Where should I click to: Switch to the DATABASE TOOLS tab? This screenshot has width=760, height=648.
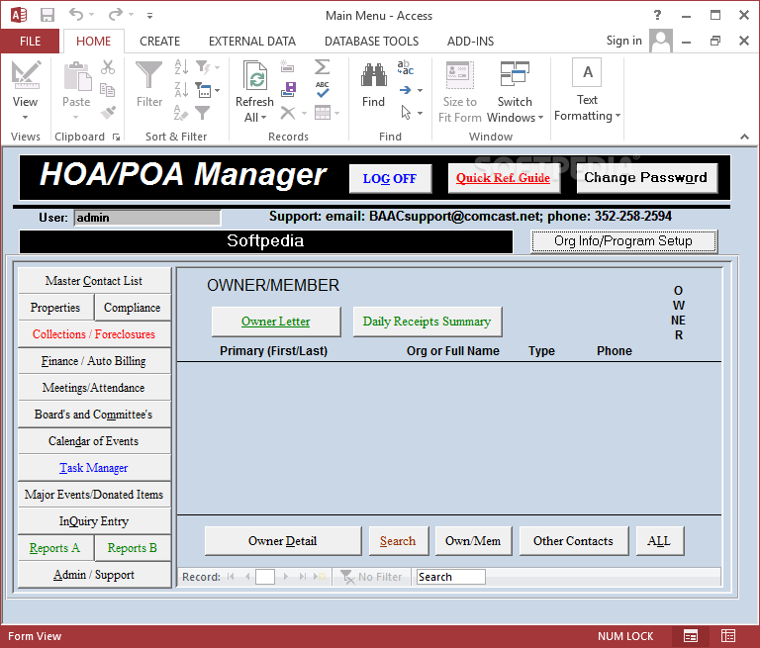[x=371, y=42]
